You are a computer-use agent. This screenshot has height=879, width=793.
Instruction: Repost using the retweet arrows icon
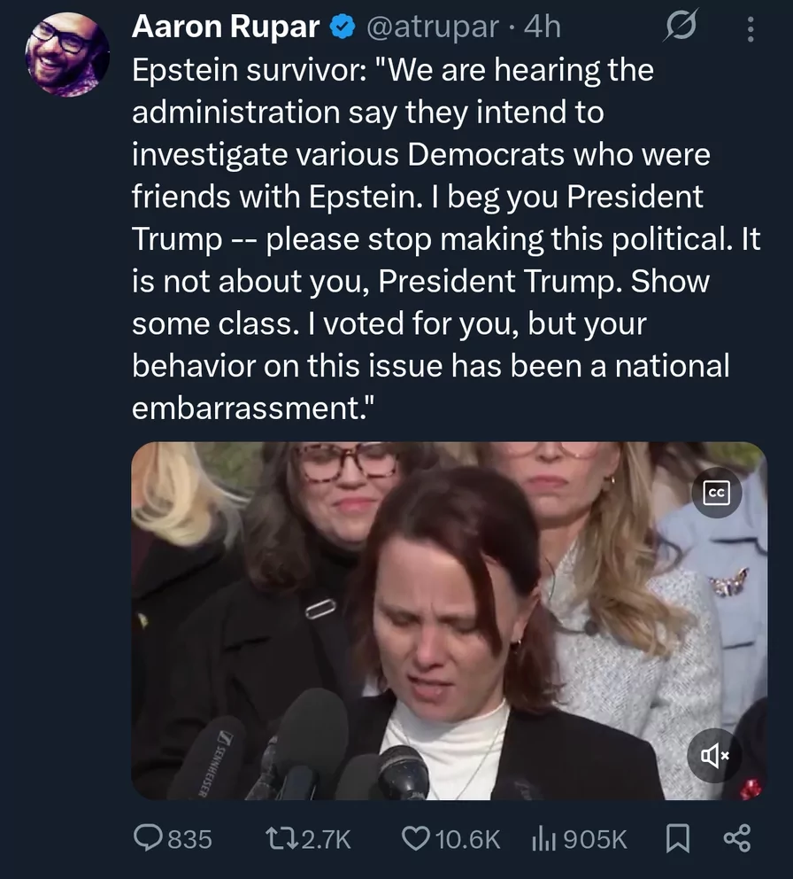click(281, 837)
